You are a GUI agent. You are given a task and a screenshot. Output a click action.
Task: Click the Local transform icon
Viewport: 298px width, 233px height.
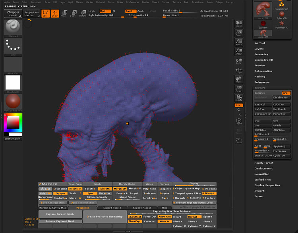tap(239, 61)
